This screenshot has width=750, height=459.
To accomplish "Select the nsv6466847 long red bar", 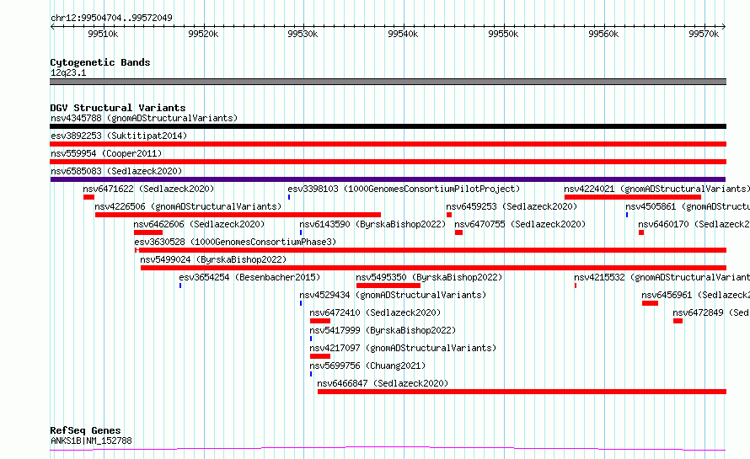I will (522, 392).
